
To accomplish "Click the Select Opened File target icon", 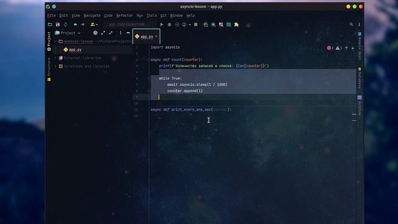I will tap(95, 33).
